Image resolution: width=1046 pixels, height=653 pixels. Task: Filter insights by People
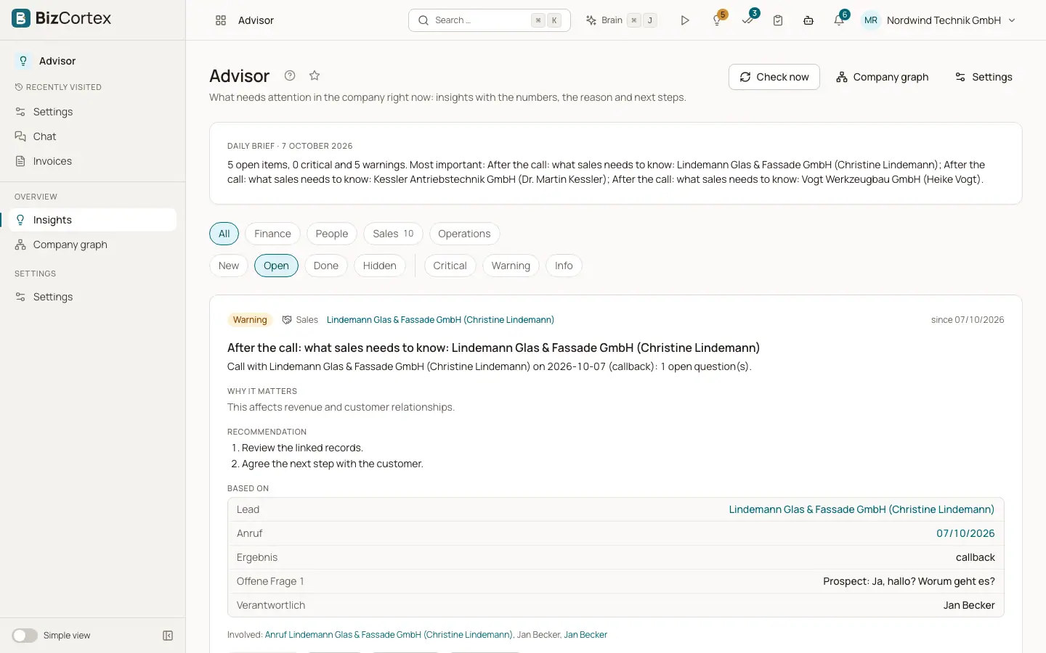pyautogui.click(x=332, y=234)
